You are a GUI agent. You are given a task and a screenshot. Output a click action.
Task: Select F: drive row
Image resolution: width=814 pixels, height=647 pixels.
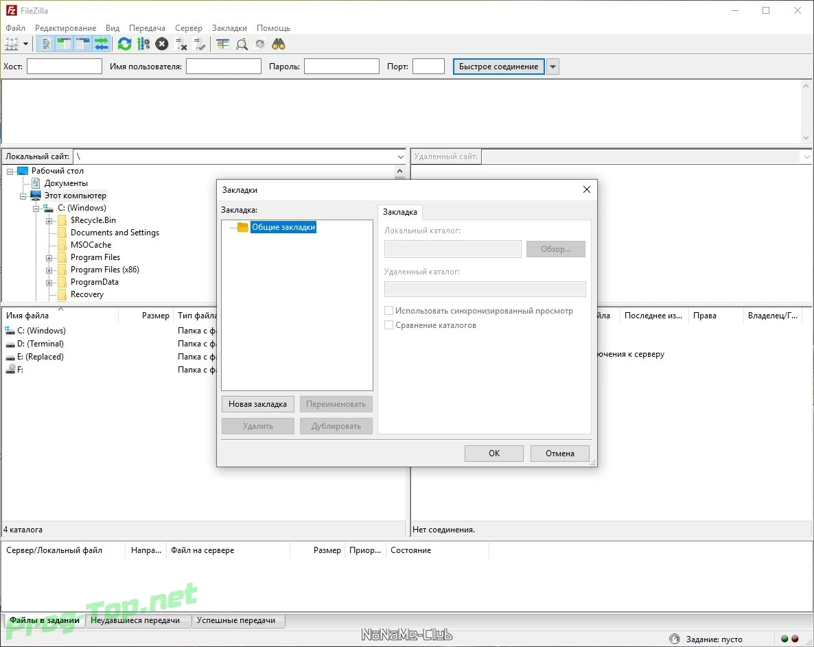[x=20, y=369]
